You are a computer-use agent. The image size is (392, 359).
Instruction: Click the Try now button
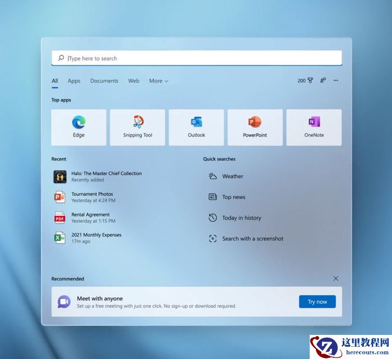click(x=318, y=301)
